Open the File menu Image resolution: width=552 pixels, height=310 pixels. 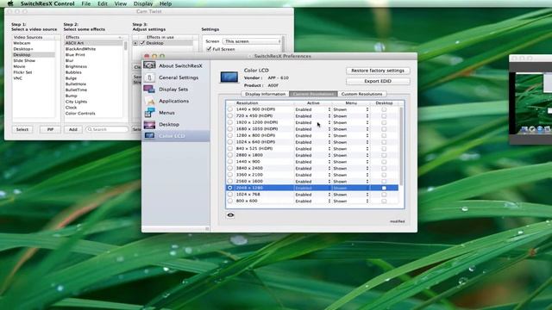86,3
